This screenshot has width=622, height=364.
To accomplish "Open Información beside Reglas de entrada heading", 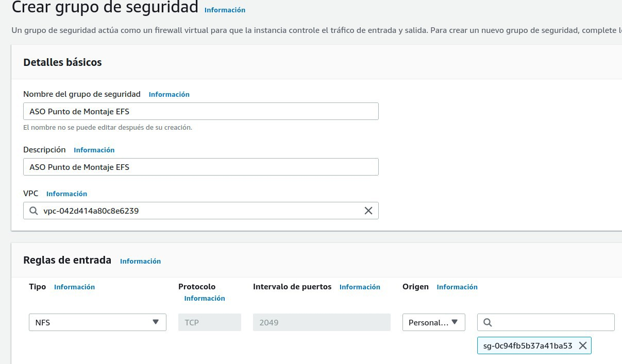I will click(140, 261).
